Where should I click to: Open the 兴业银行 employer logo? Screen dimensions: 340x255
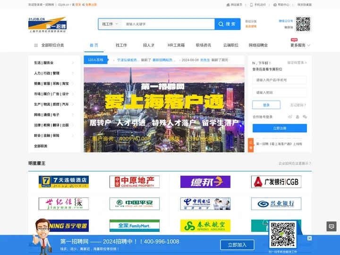[276, 204]
